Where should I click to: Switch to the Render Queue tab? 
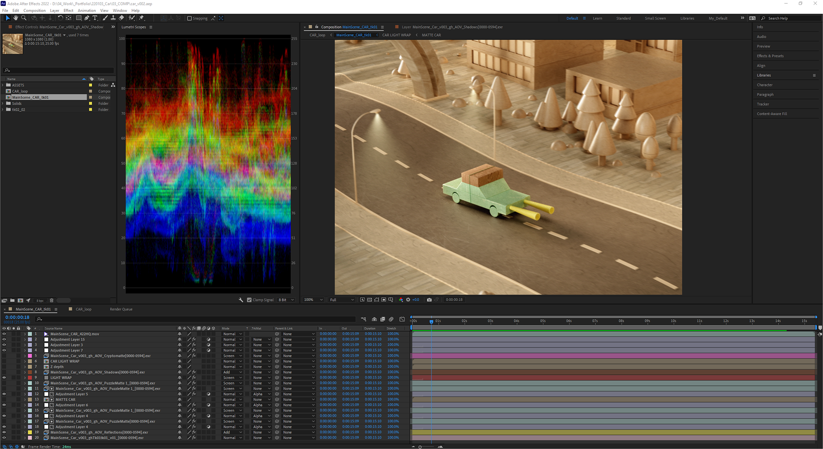pyautogui.click(x=121, y=309)
